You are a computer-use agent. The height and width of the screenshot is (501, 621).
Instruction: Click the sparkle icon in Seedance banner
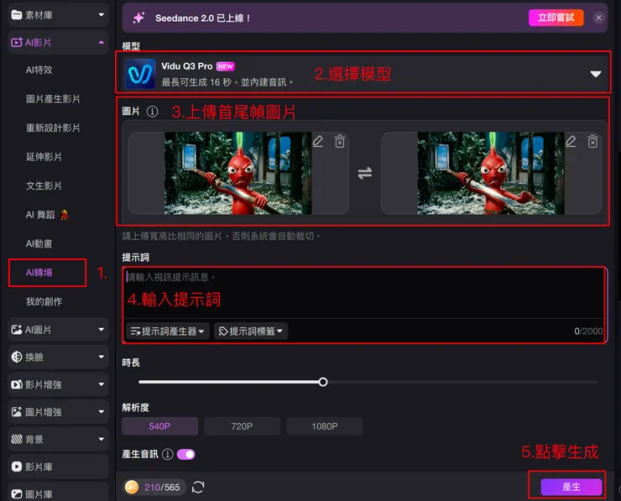point(138,18)
